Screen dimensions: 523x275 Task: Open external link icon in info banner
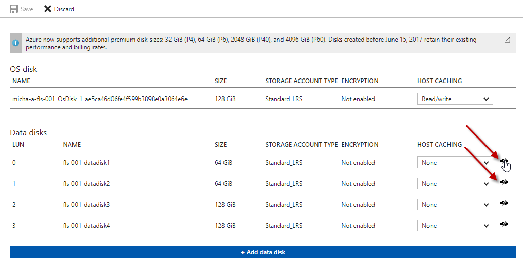507,40
